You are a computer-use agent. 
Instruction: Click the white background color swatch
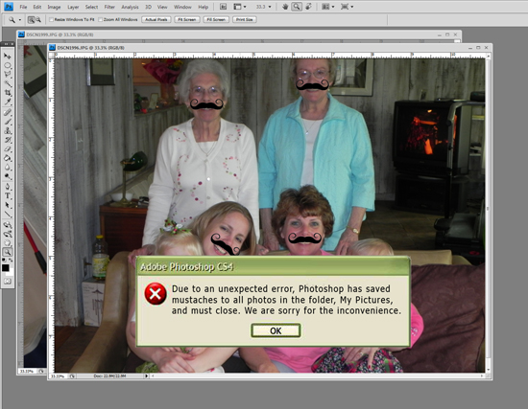coord(11,271)
